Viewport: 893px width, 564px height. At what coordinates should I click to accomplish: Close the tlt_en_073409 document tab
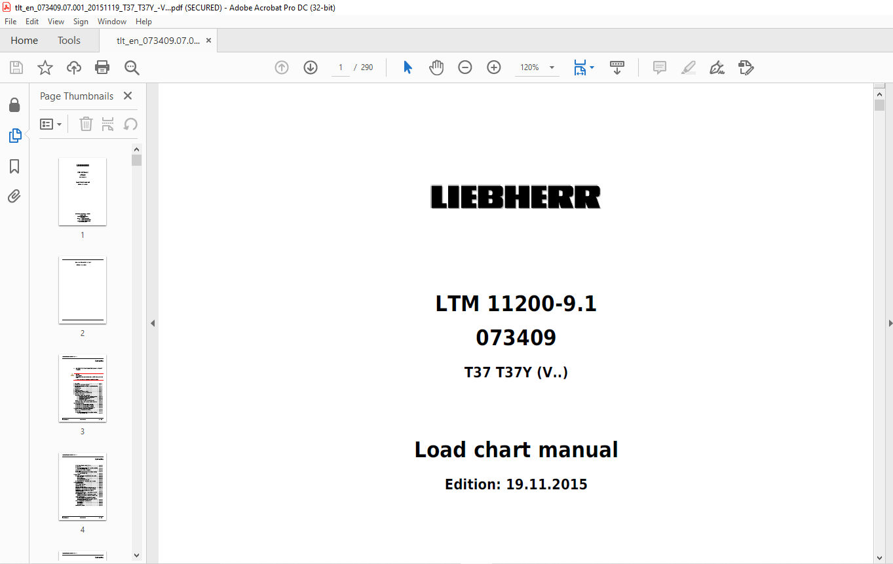[x=208, y=41]
